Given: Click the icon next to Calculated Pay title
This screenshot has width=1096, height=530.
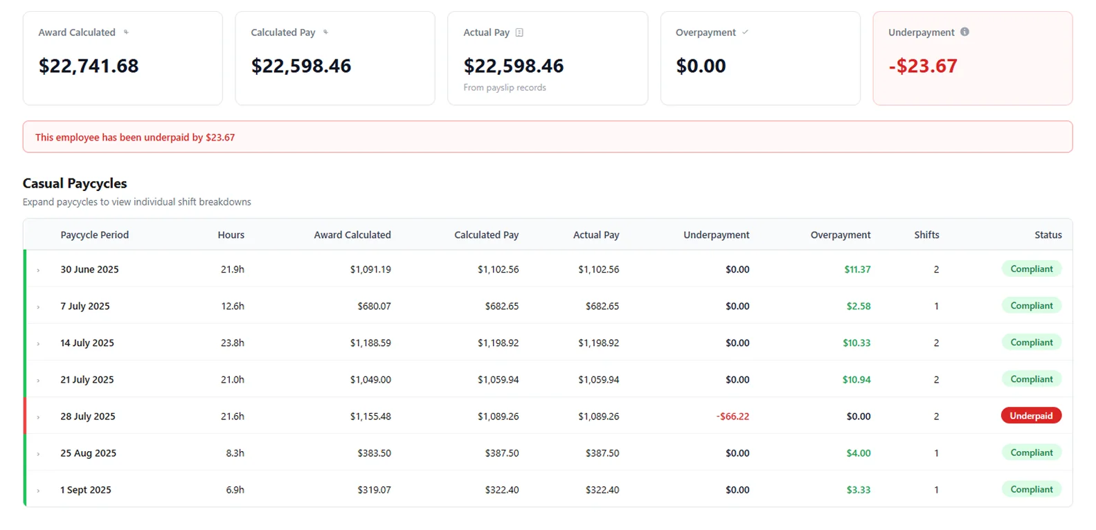Looking at the screenshot, I should click(x=325, y=33).
